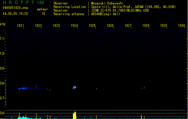Click the 1.1 kHz frequency axis label
Viewport: 188px width, 119px height.
pos(2,39)
